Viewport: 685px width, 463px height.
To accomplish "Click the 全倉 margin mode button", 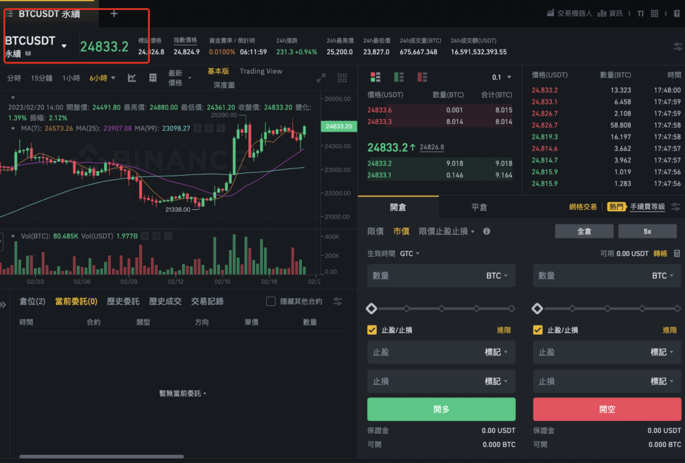I will 584,231.
